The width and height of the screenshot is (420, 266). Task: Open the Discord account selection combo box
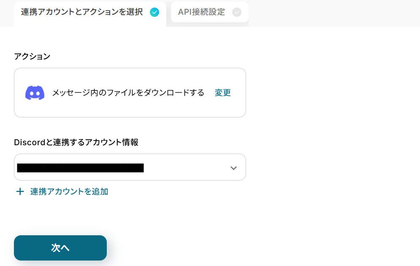(130, 168)
